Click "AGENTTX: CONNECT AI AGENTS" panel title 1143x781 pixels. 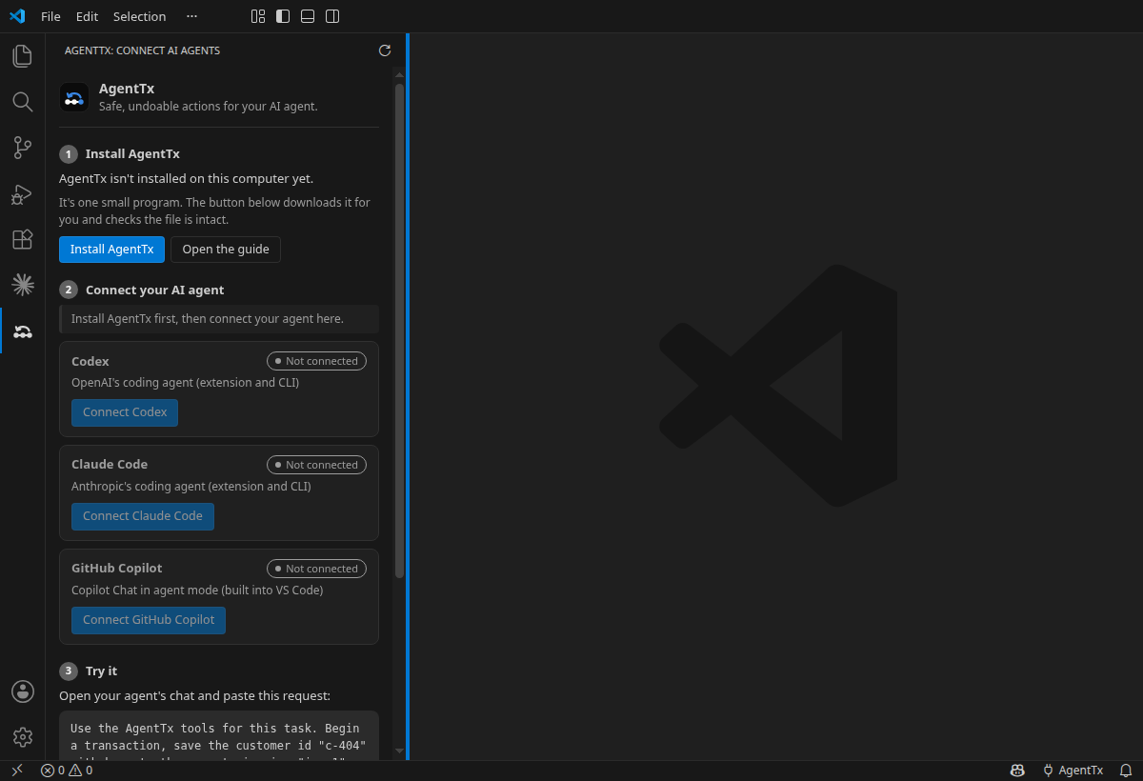point(142,50)
